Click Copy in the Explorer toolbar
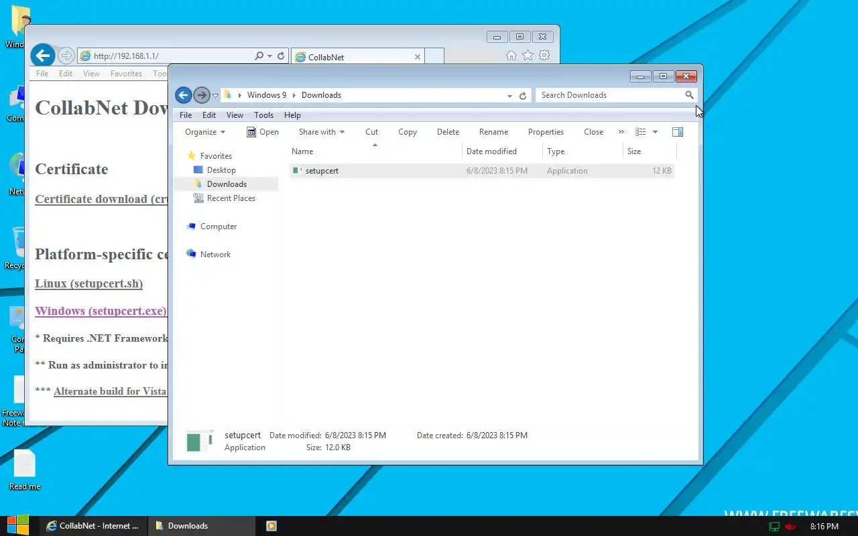Image resolution: width=858 pixels, height=536 pixels. tap(408, 132)
